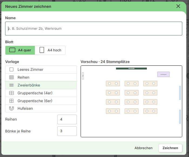Focus the Name input field

coord(94,29)
